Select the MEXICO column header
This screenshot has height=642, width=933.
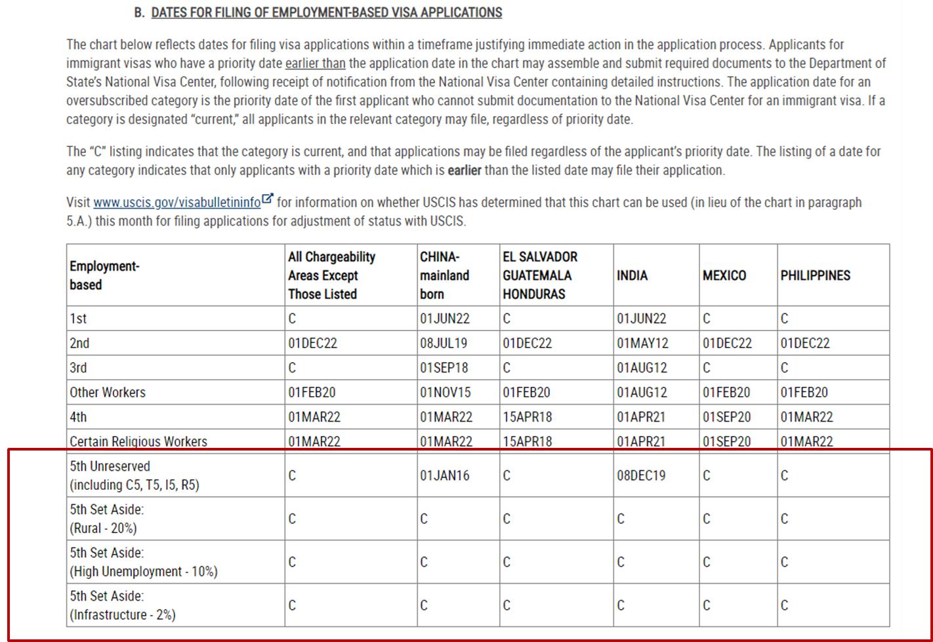click(724, 275)
